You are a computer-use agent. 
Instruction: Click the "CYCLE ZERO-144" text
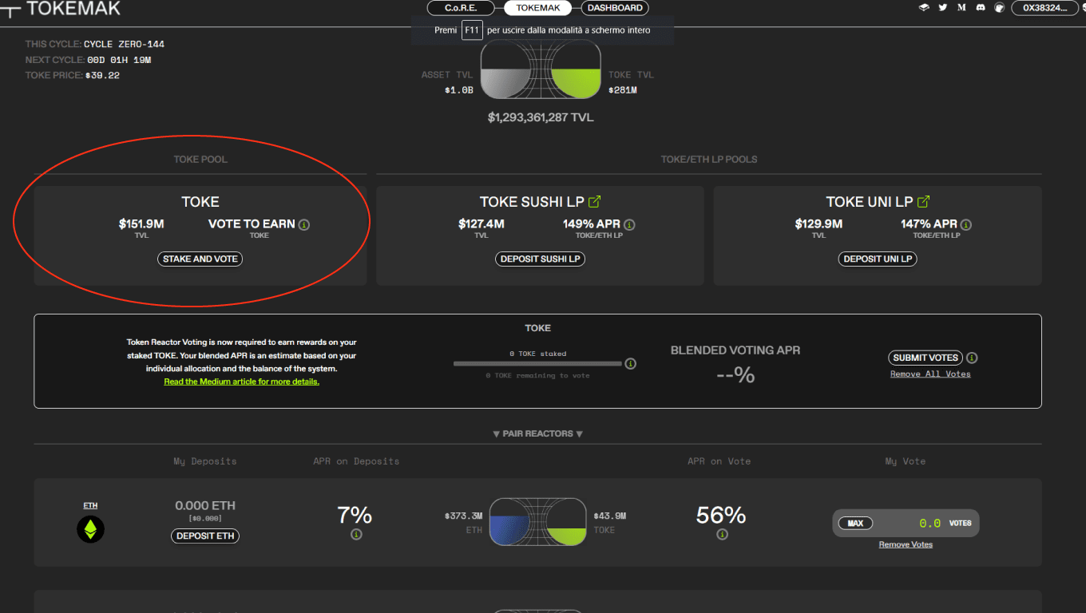coord(124,44)
